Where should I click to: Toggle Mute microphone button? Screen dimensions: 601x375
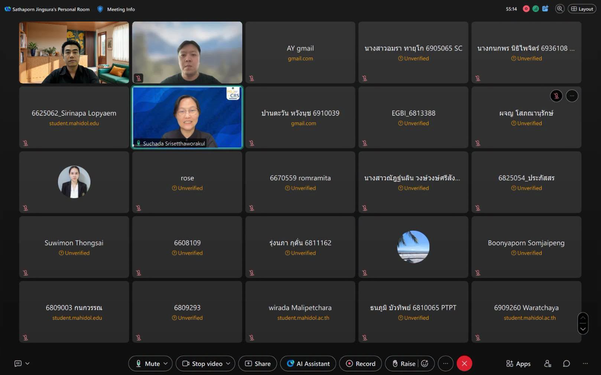(x=148, y=364)
